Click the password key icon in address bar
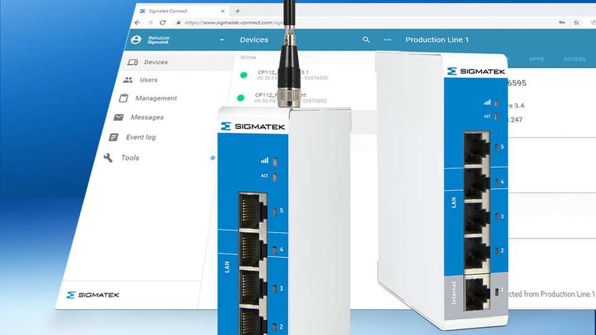The height and width of the screenshot is (335, 596). [x=562, y=22]
